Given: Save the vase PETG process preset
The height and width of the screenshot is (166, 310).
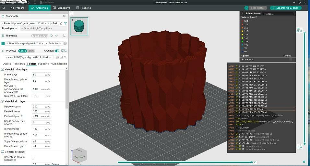Looking at the screenshot, I should pyautogui.click(x=57, y=57).
